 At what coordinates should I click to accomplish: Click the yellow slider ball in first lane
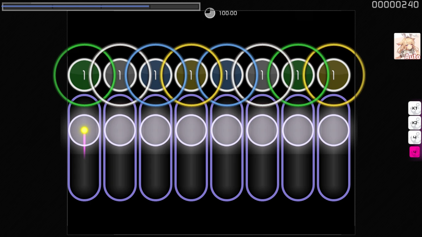coord(84,130)
